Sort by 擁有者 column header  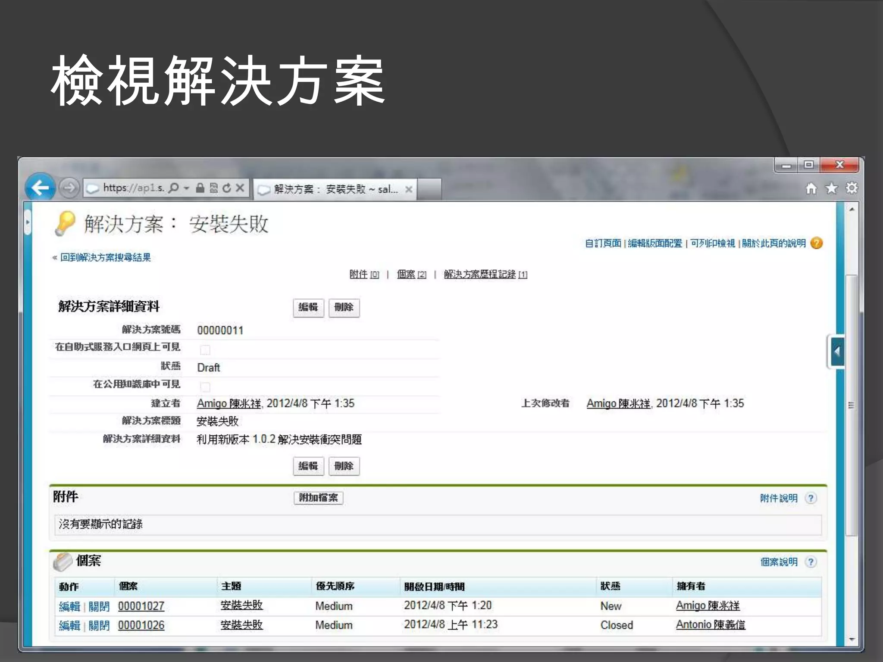[x=691, y=586]
